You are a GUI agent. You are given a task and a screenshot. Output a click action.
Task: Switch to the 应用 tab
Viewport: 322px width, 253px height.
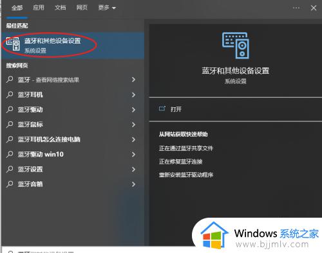(39, 8)
